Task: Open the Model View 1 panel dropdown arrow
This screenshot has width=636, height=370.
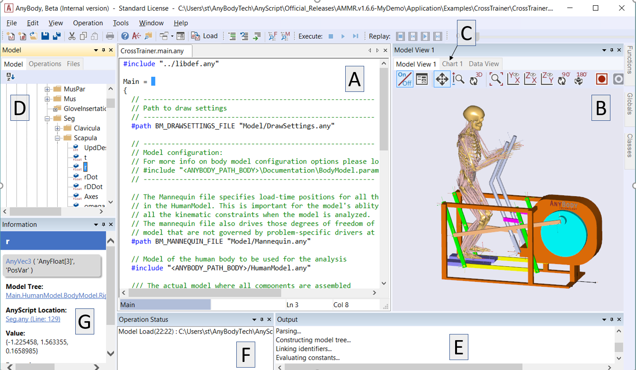Action: [604, 50]
